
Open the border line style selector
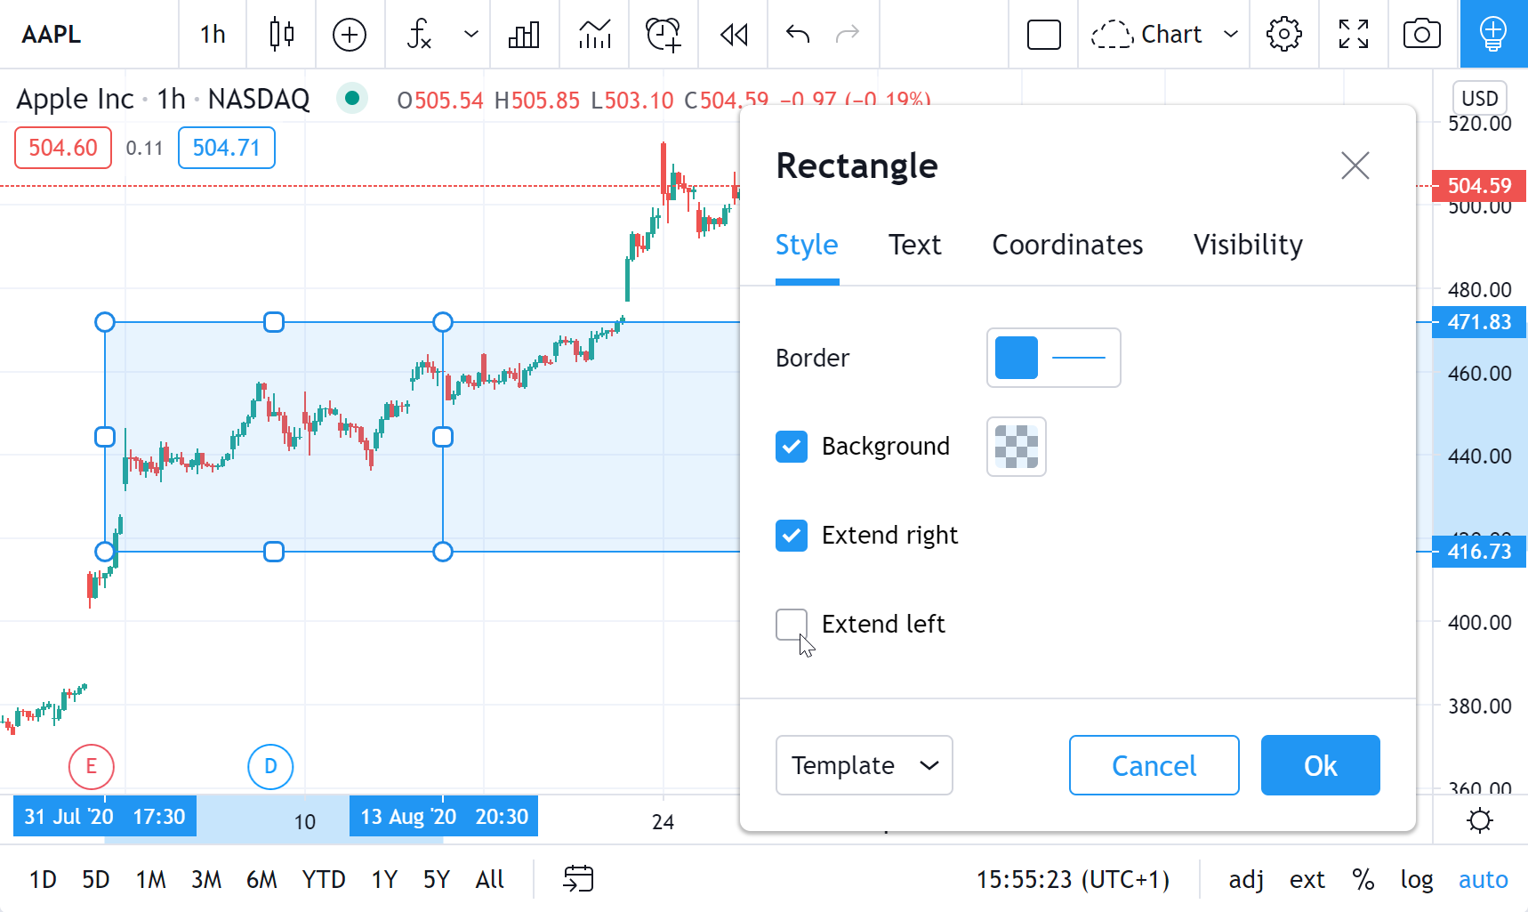1079,358
